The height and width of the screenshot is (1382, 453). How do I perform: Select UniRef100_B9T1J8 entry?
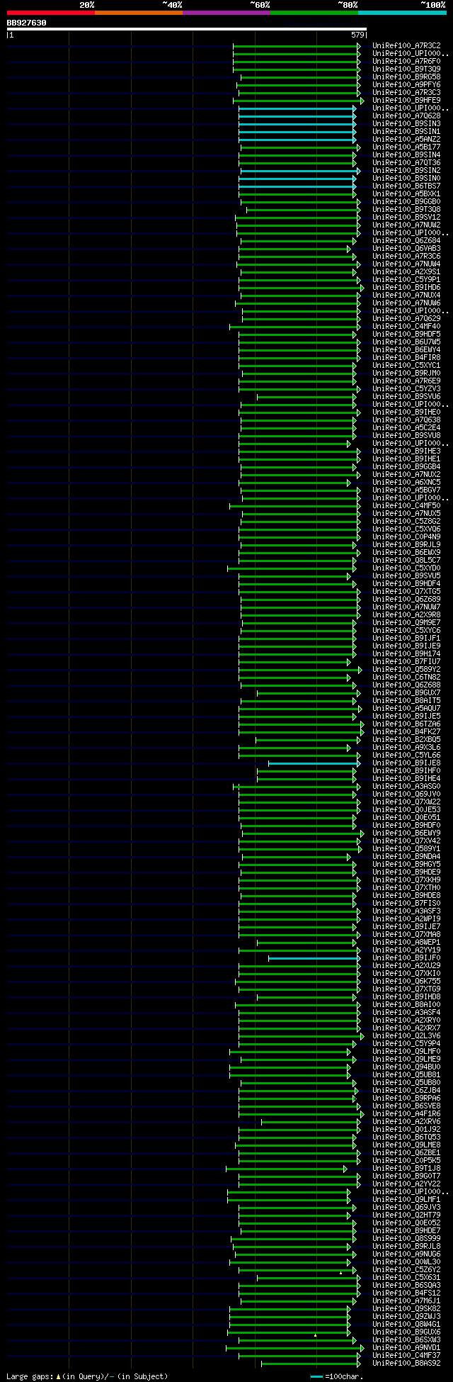pos(406,1169)
